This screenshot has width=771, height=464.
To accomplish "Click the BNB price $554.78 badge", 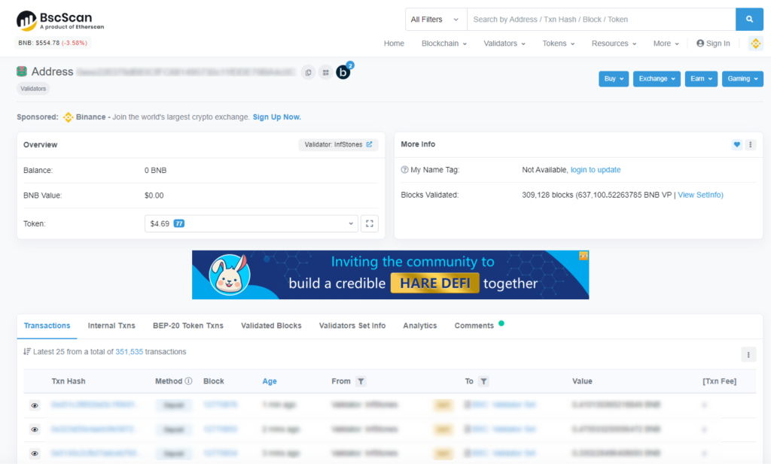I will (x=53, y=43).
